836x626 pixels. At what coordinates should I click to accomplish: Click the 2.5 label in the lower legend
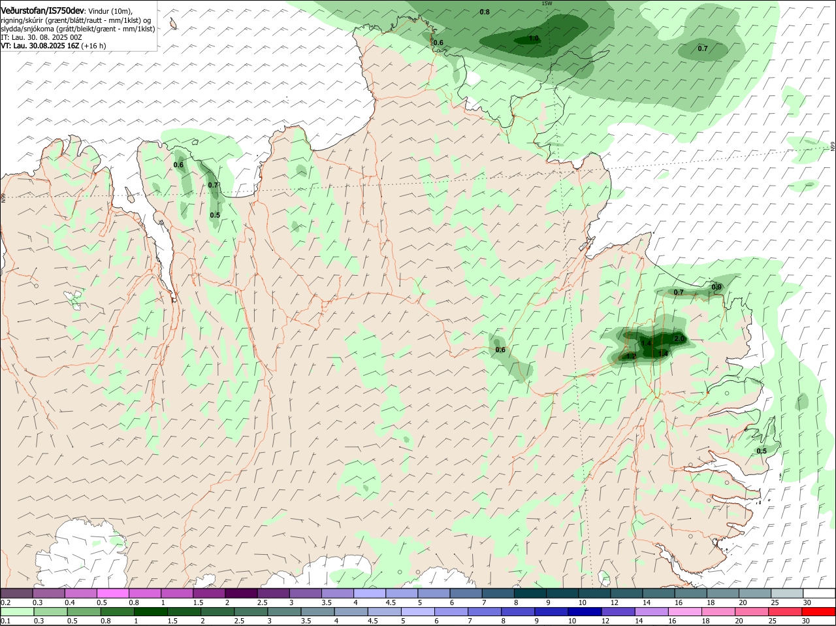click(x=239, y=621)
